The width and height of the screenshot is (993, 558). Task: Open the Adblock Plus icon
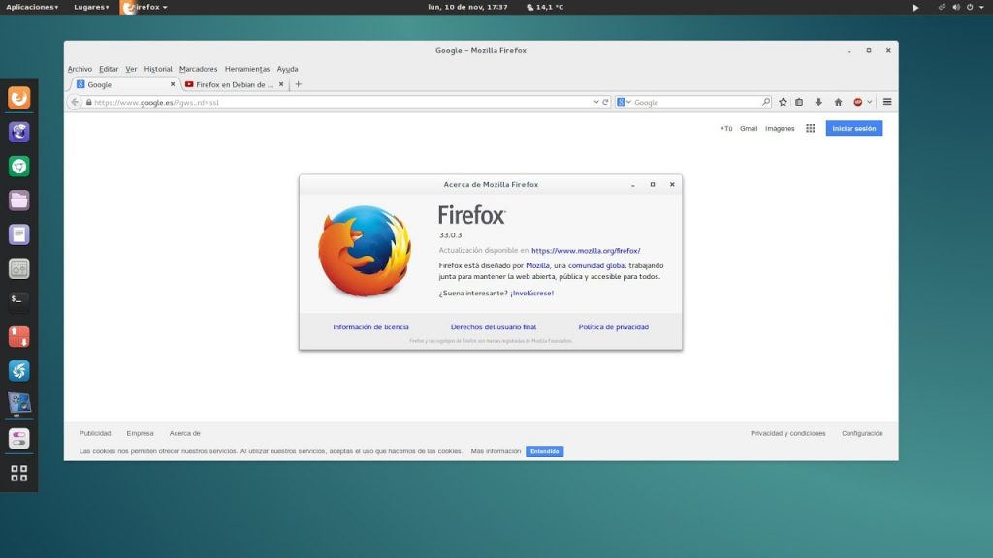click(858, 101)
